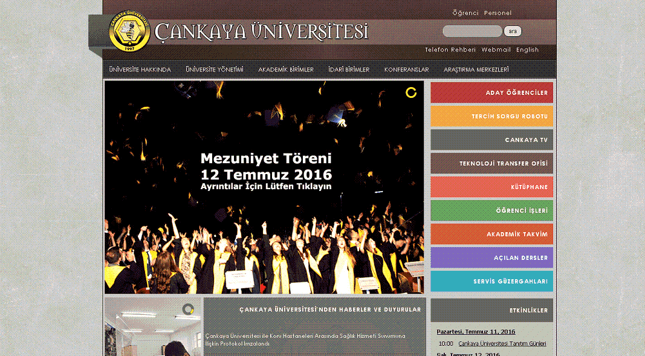Click the orange Tercih Sorgu Robotu button

(x=491, y=116)
